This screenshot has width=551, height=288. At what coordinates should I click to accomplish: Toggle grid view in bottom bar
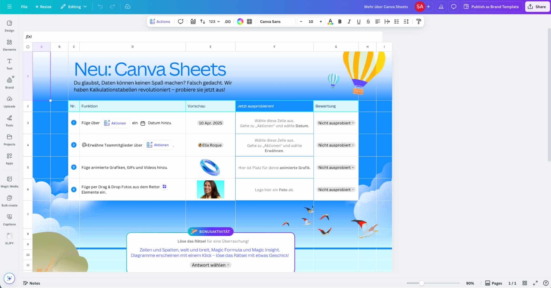click(x=525, y=283)
